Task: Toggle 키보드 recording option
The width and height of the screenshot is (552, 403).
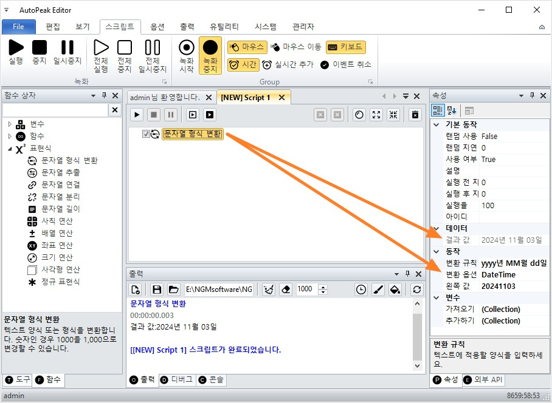Action: (346, 47)
